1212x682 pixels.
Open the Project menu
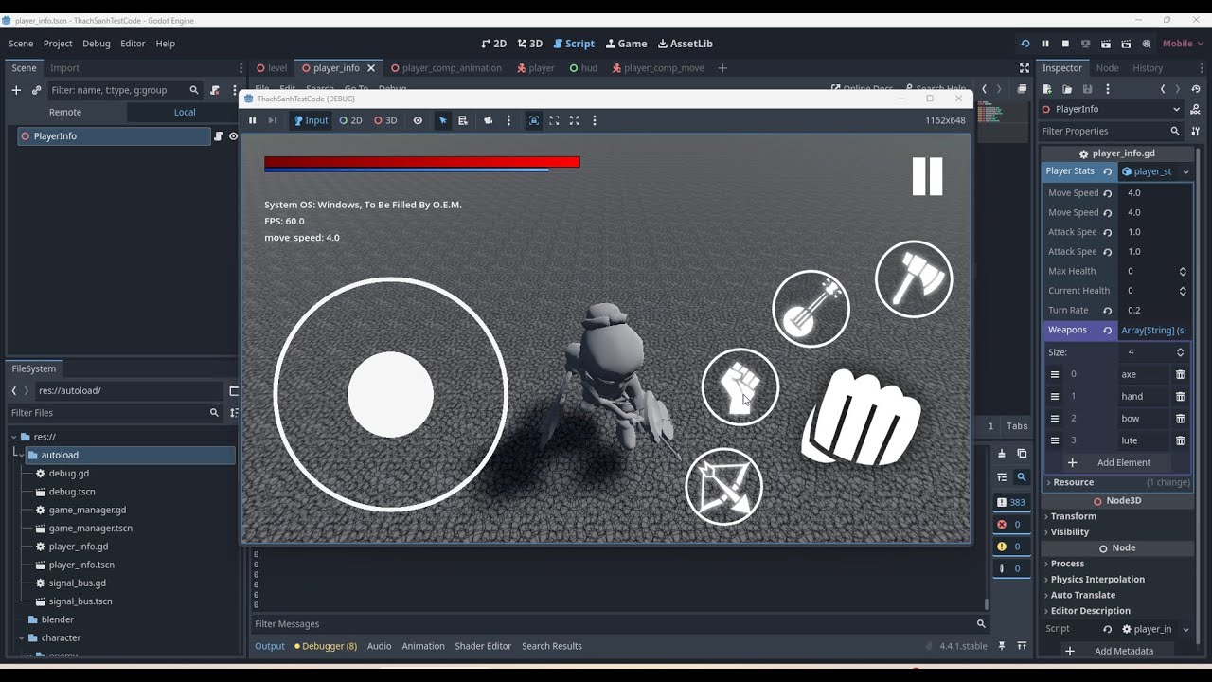click(x=58, y=44)
